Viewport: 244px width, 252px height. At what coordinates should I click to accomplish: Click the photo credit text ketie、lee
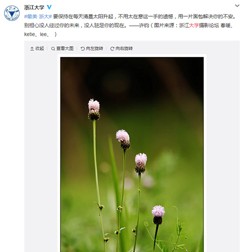36,35
